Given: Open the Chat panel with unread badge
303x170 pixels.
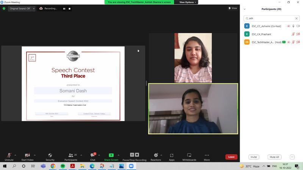Looking at the screenshot, I should [93, 157].
